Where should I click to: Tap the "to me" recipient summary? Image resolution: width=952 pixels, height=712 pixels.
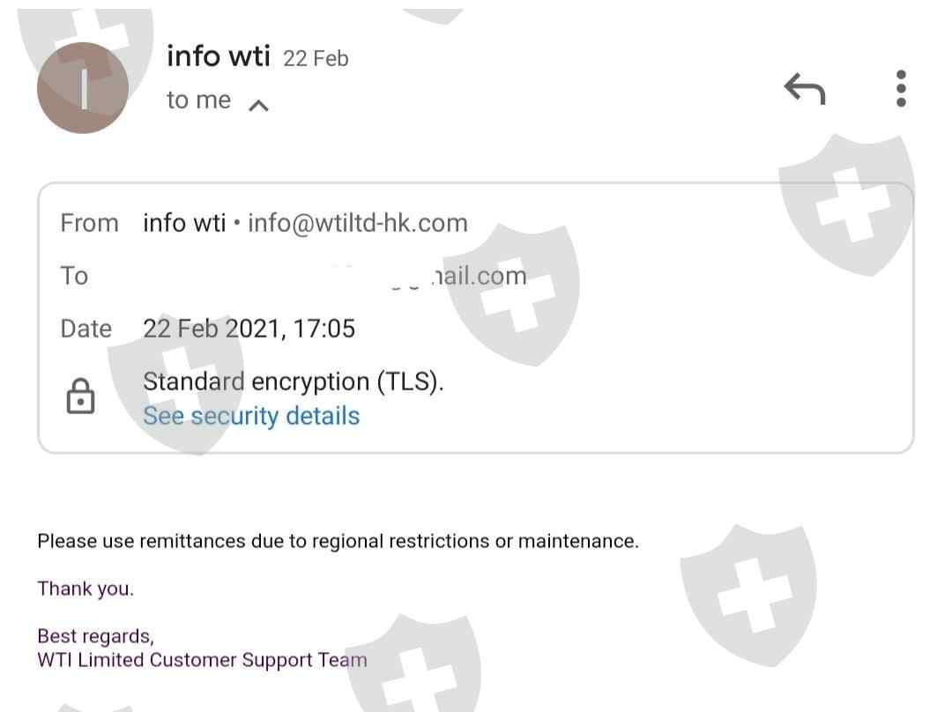click(x=198, y=100)
